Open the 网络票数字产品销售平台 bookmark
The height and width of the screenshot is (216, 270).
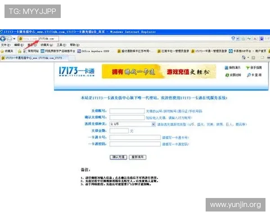coord(58,51)
